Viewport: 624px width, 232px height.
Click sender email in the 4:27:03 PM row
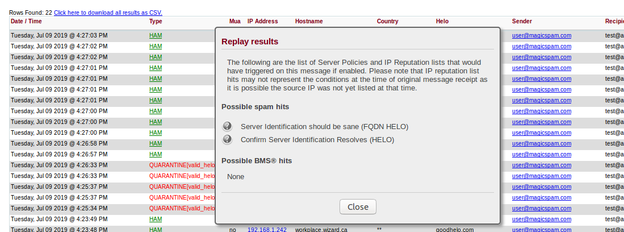[x=541, y=35]
